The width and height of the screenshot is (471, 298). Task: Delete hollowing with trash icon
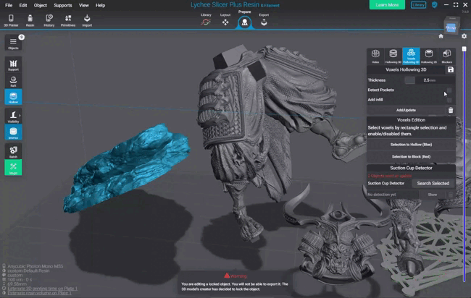pos(451,110)
